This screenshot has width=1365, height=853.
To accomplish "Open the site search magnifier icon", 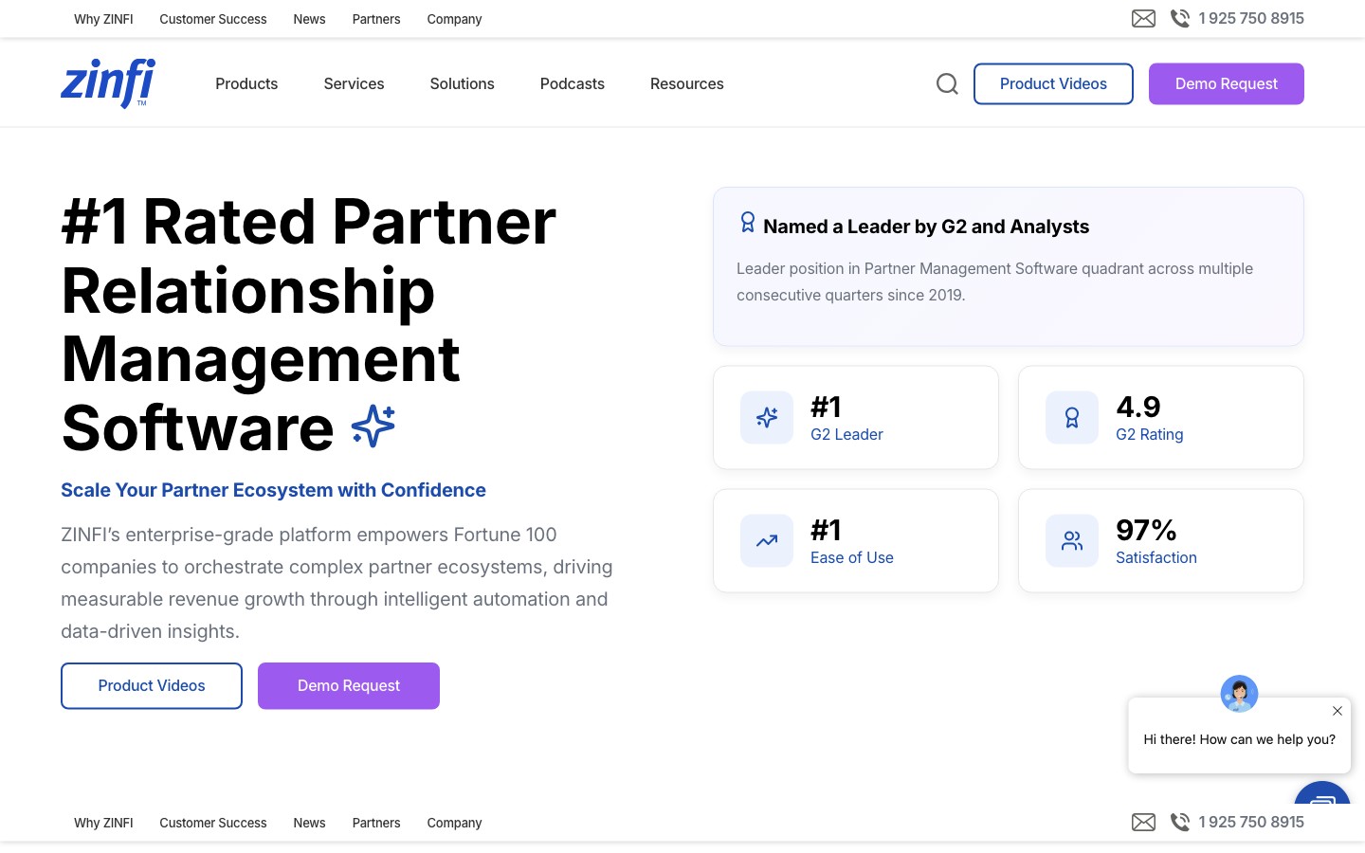I will coord(947,84).
